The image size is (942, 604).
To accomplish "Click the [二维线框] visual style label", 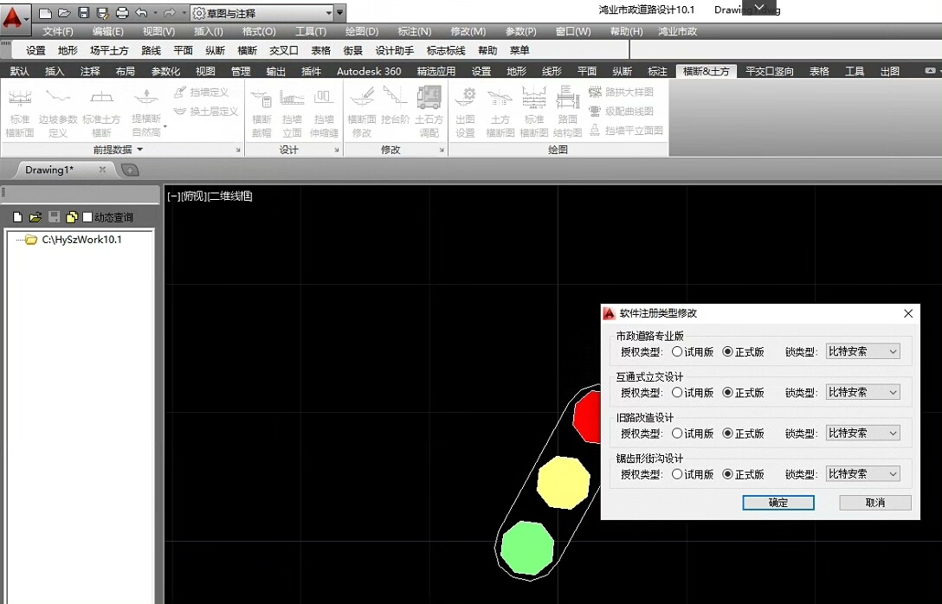I will [229, 196].
